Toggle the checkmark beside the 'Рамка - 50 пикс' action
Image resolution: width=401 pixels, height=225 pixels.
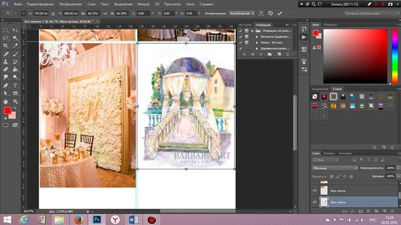[241, 42]
